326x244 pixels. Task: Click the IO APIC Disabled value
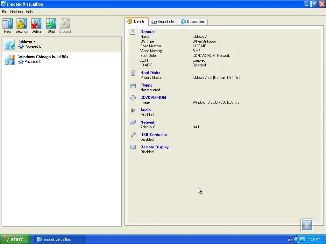pyautogui.click(x=199, y=65)
